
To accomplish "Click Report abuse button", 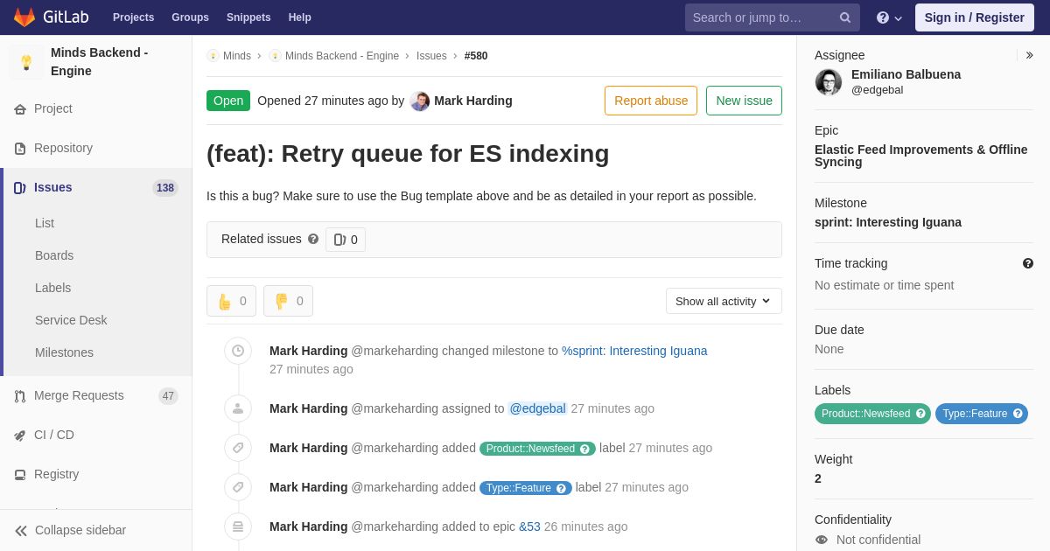I will (651, 101).
